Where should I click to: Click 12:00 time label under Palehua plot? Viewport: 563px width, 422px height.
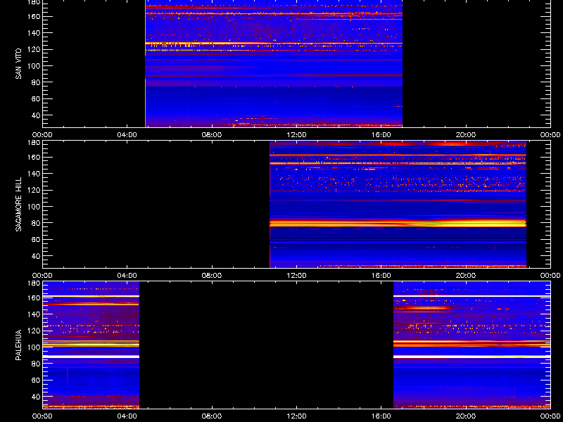click(296, 416)
